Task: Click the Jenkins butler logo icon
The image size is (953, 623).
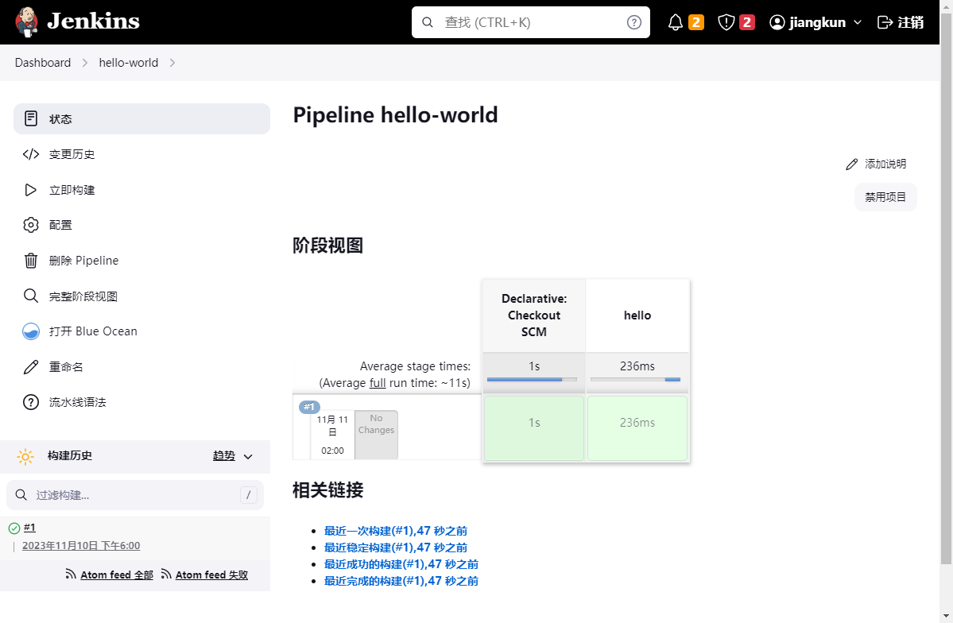Action: point(27,22)
